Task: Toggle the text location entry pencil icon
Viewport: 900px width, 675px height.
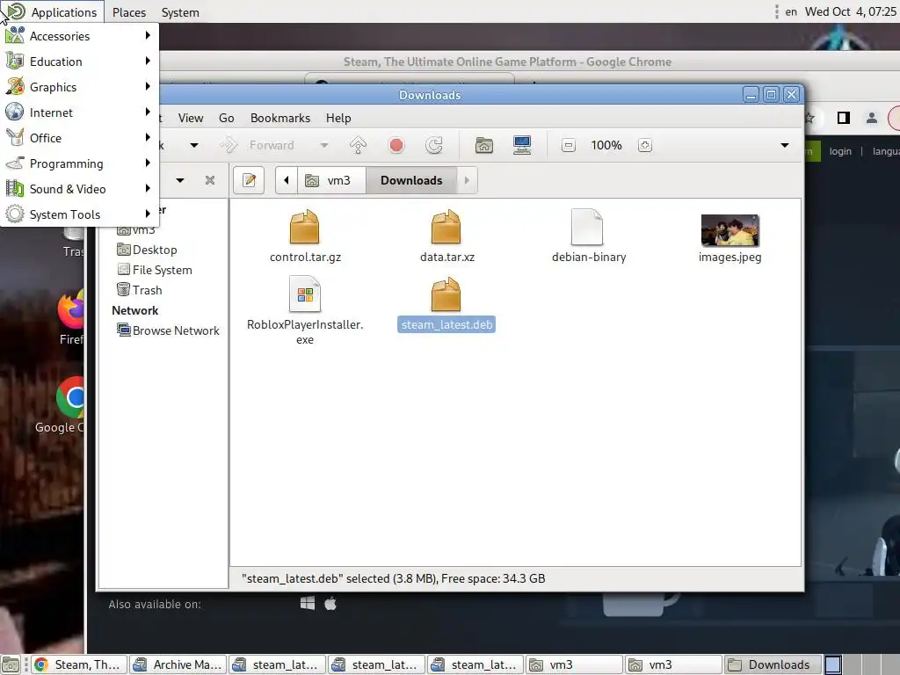Action: coord(249,180)
